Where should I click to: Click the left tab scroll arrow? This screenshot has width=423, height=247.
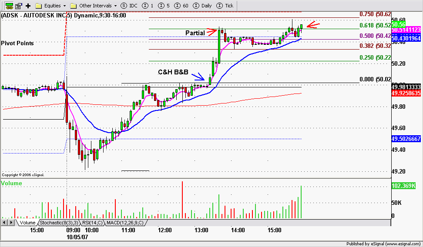pyautogui.click(x=4, y=223)
